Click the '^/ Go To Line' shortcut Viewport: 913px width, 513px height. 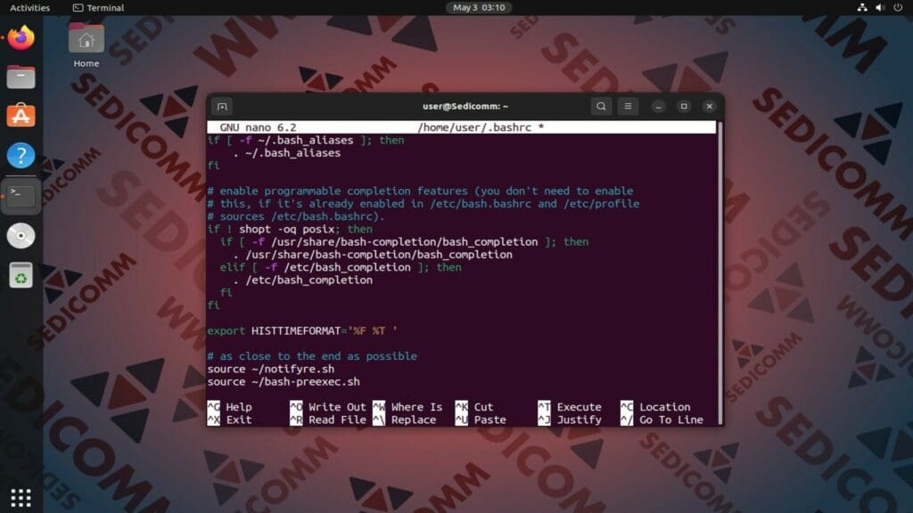pos(662,420)
